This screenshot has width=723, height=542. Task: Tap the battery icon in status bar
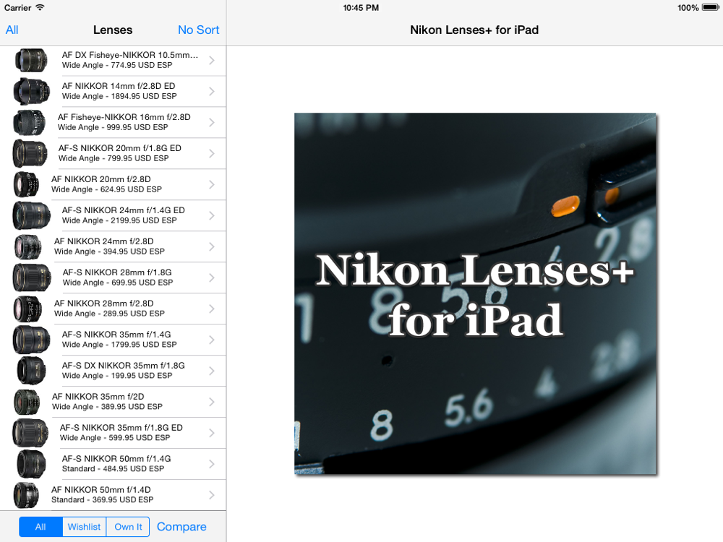[x=710, y=7]
